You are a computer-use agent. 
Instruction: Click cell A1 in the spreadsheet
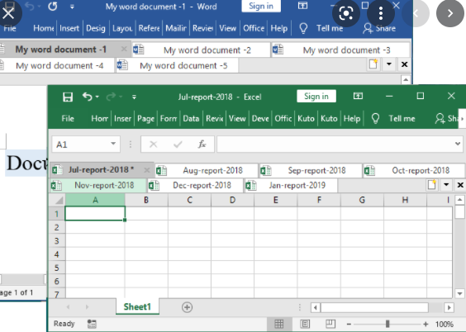95,214
